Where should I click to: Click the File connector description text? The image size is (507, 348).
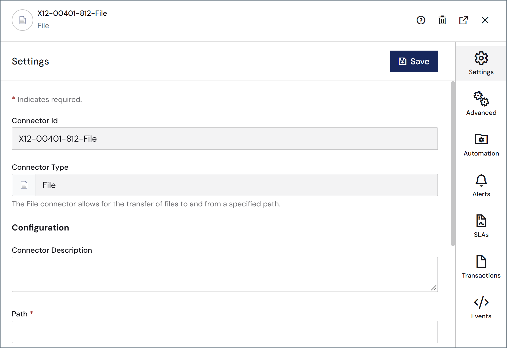146,204
